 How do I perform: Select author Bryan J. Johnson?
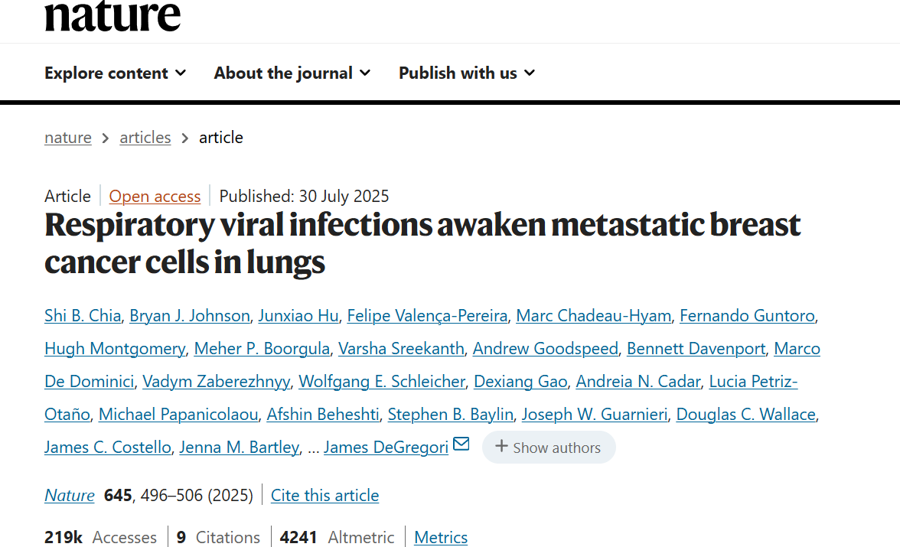pyautogui.click(x=189, y=315)
